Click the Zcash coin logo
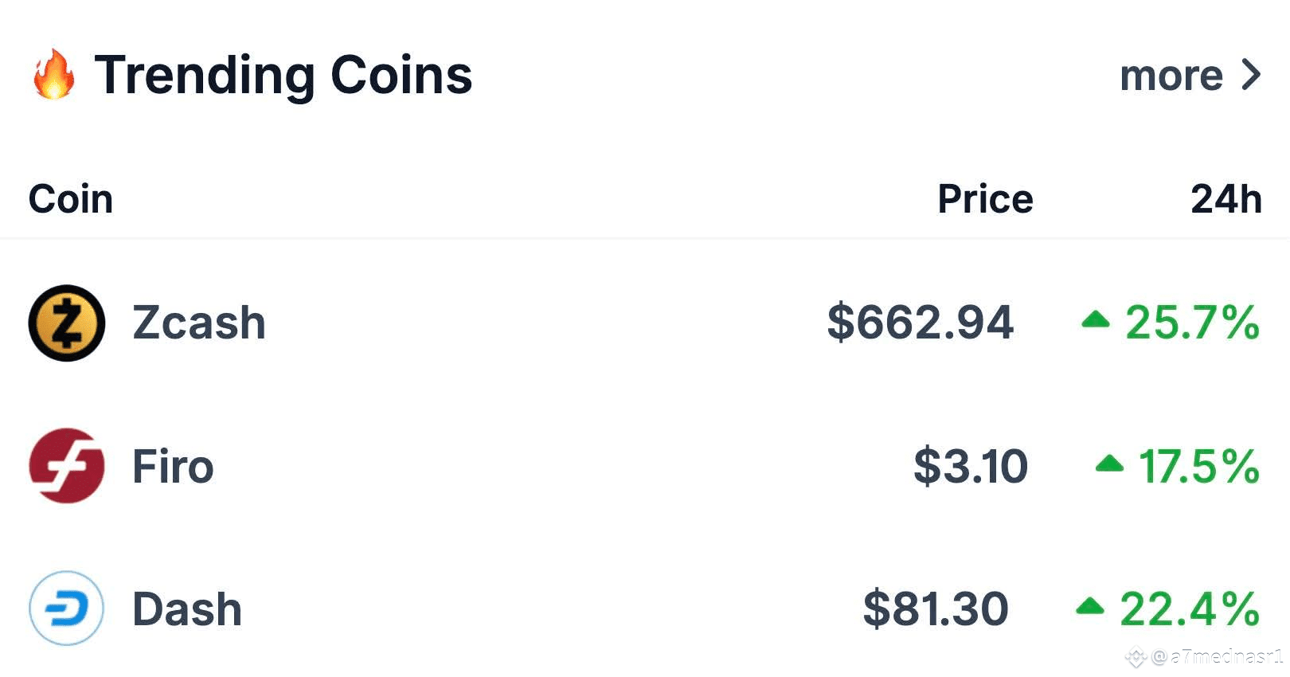The width and height of the screenshot is (1290, 677). click(x=67, y=323)
